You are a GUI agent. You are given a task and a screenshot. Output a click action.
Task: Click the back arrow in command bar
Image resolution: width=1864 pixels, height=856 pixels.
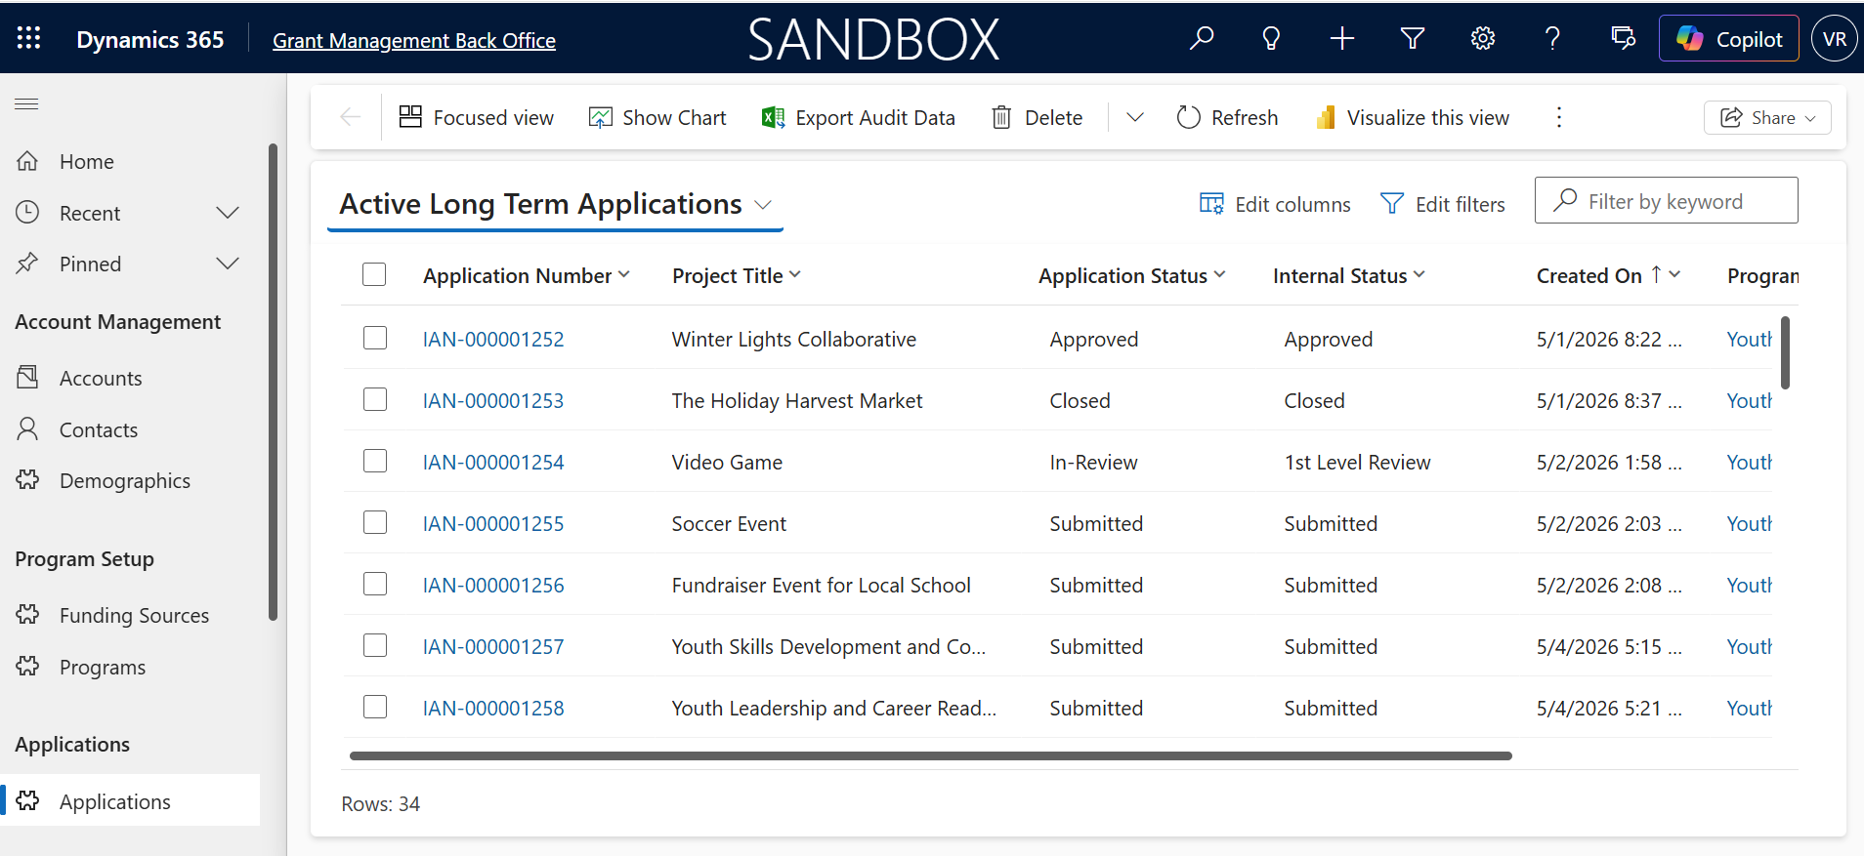[x=351, y=117]
